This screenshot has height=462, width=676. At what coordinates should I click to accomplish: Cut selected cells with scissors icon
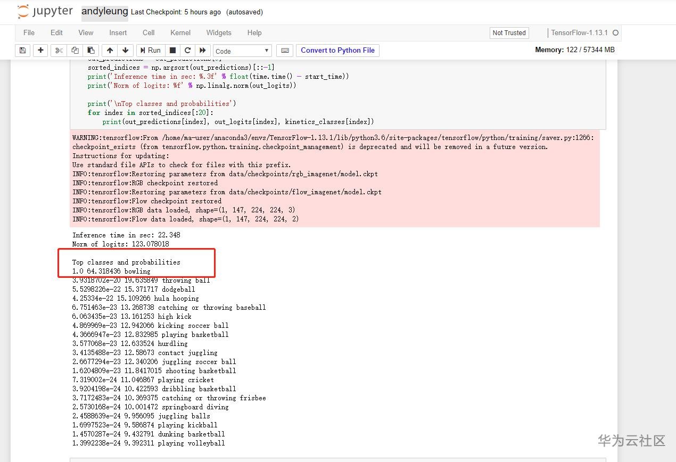59,51
